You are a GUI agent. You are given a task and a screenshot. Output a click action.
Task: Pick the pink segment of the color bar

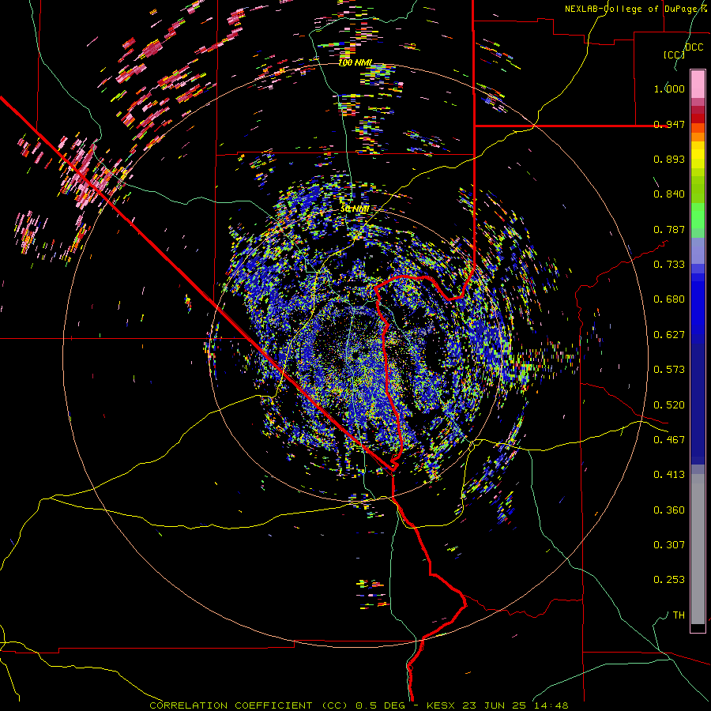click(x=698, y=85)
